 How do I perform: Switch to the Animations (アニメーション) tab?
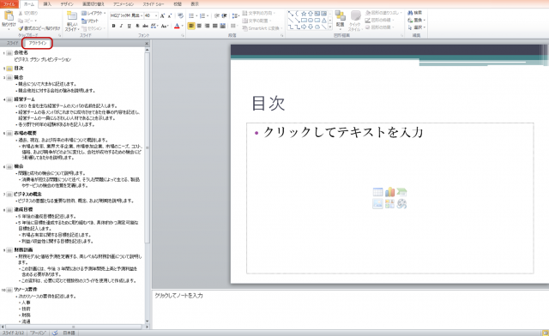(x=124, y=3)
